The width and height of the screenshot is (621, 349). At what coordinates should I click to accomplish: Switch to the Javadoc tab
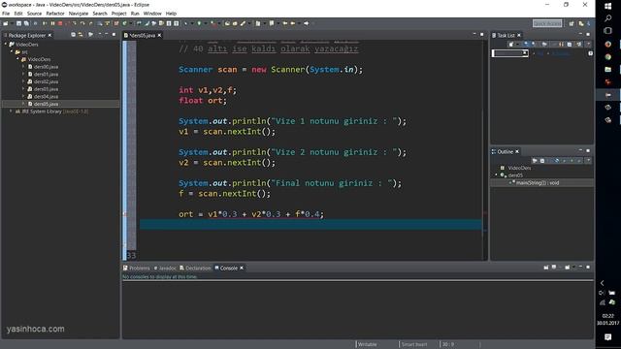tap(165, 268)
